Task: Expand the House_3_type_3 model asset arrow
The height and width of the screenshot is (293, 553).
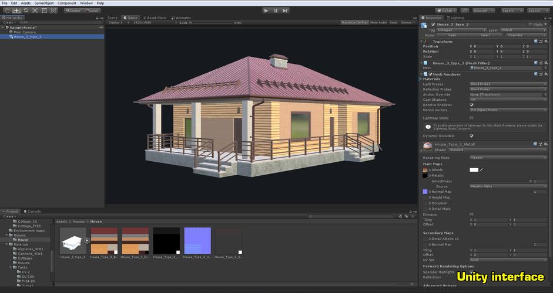Action: tap(87, 240)
